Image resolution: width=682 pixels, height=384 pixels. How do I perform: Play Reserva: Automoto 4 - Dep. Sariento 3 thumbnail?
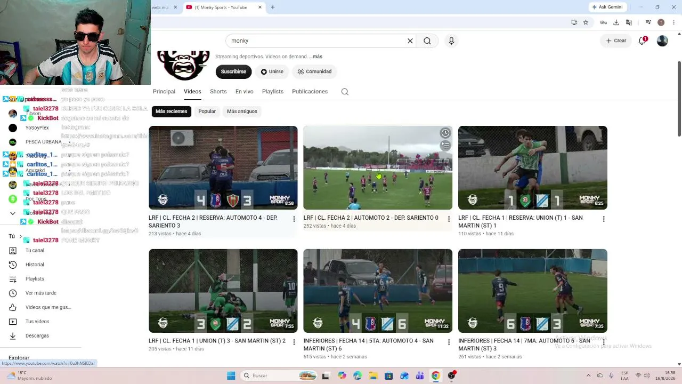pyautogui.click(x=223, y=167)
